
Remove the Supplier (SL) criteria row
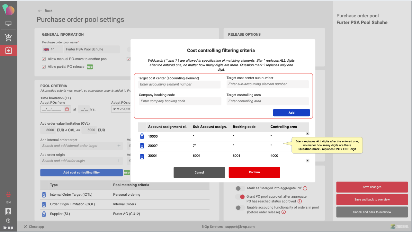44,214
